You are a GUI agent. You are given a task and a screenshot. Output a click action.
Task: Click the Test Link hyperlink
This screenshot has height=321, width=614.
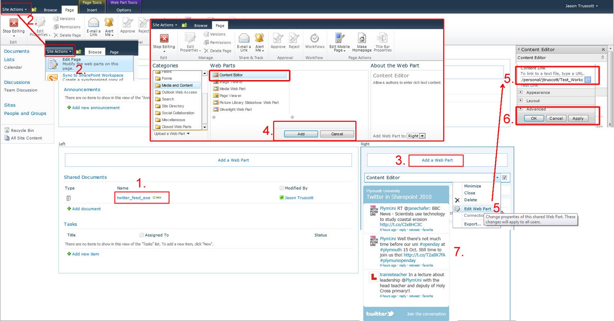530,85
